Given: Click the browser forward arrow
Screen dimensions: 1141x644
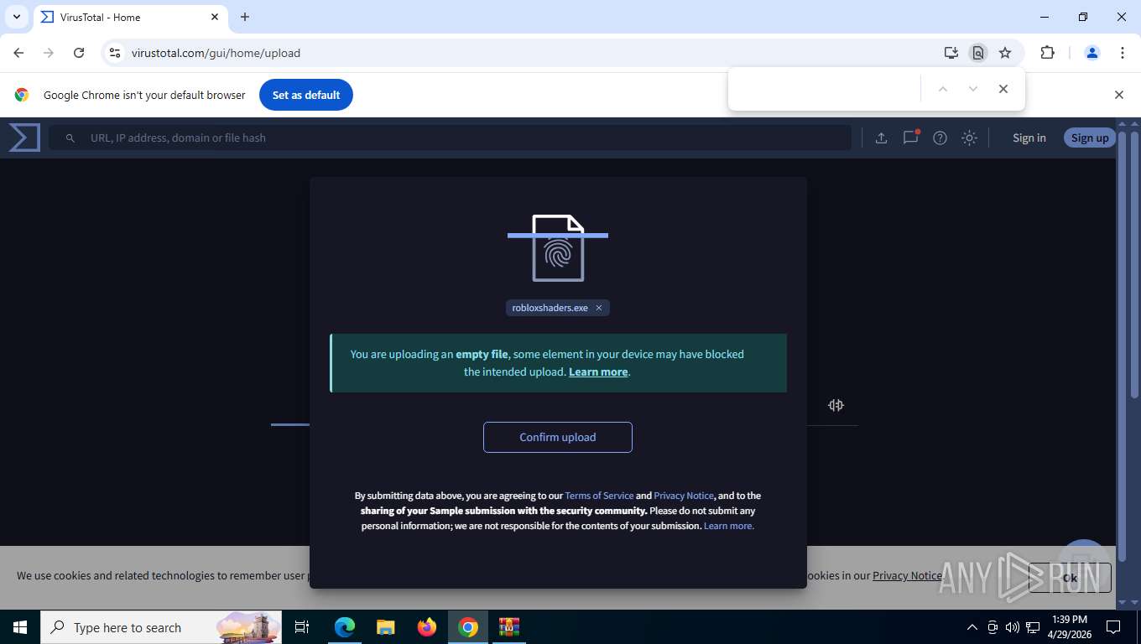Looking at the screenshot, I should pyautogui.click(x=49, y=53).
